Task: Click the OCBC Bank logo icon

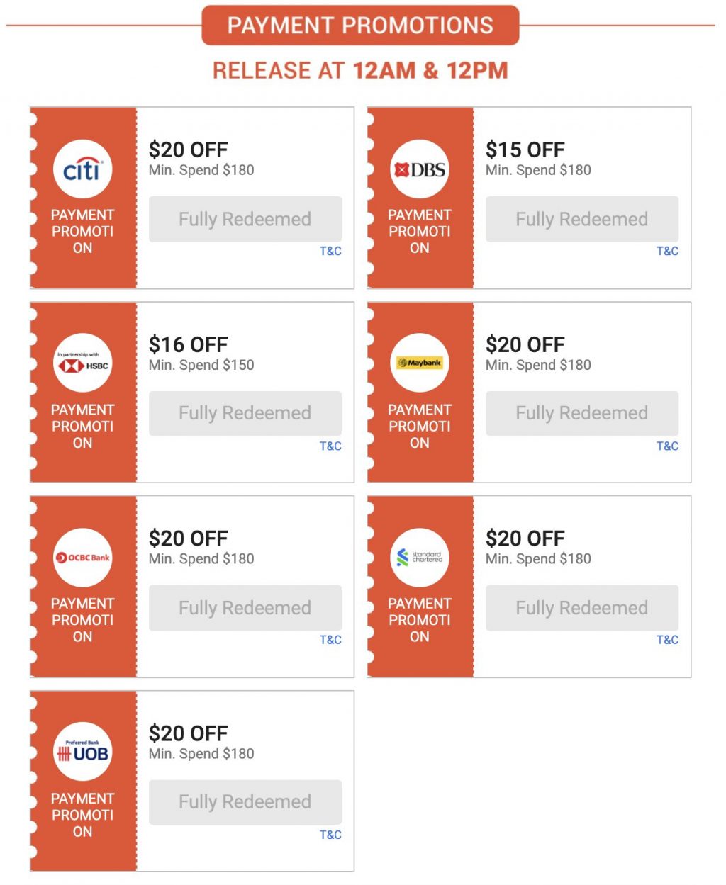Action: click(83, 558)
